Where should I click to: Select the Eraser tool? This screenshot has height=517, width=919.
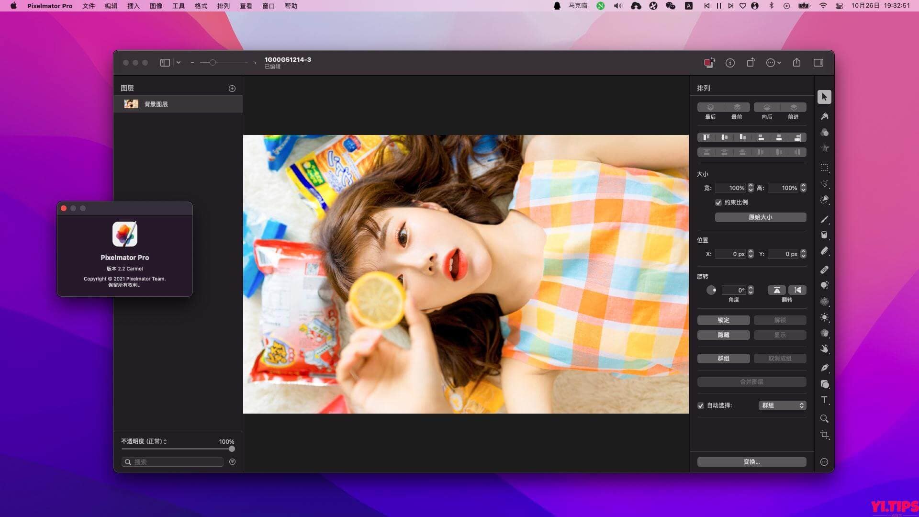click(x=825, y=251)
